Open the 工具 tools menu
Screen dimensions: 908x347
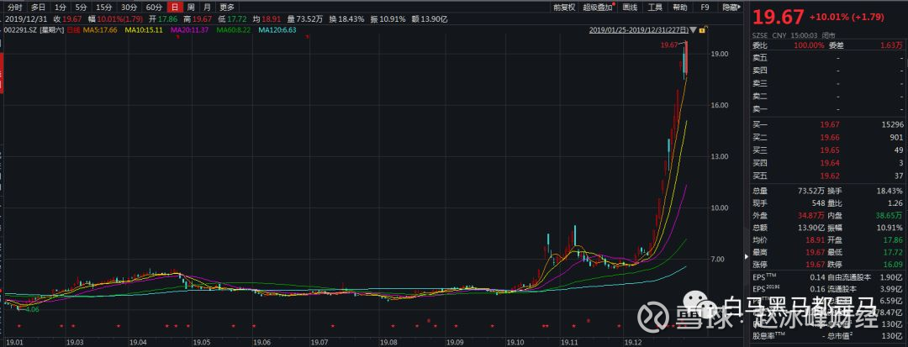(x=655, y=8)
